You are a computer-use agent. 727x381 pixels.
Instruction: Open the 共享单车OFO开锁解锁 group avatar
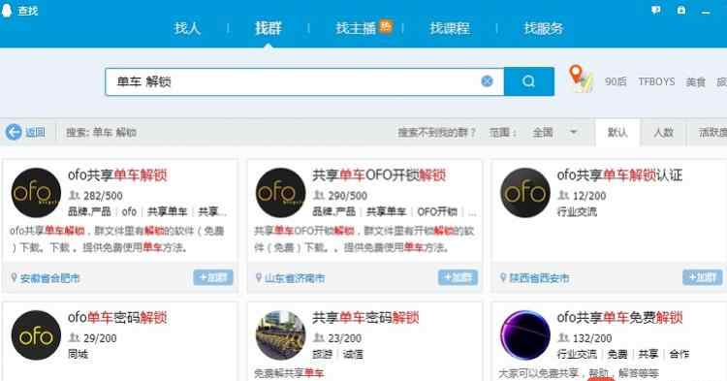click(x=280, y=193)
